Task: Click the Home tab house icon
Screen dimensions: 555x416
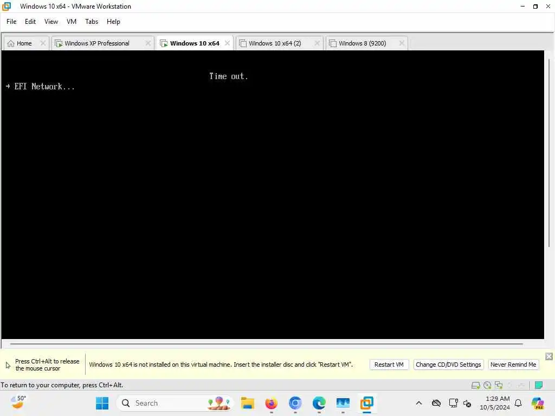Action: click(x=11, y=43)
